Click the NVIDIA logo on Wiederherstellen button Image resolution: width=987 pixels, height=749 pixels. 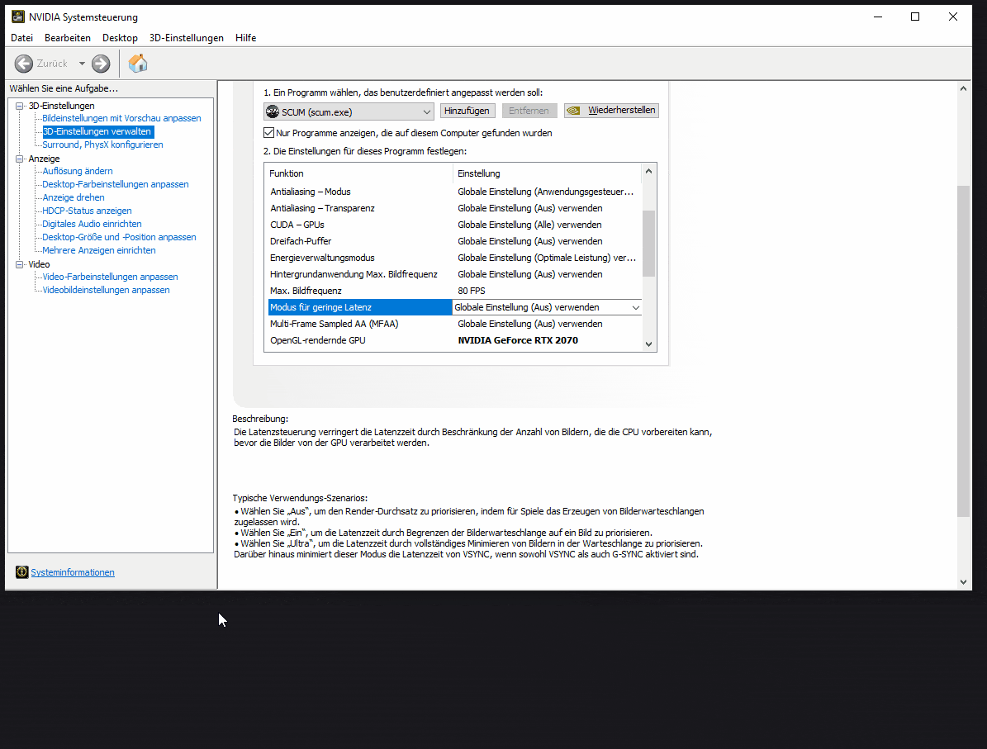[575, 111]
